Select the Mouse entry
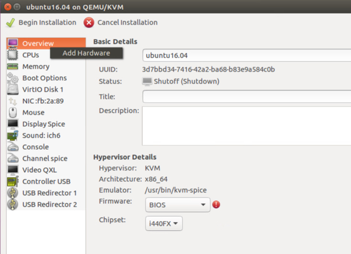351x254 pixels. point(46,112)
